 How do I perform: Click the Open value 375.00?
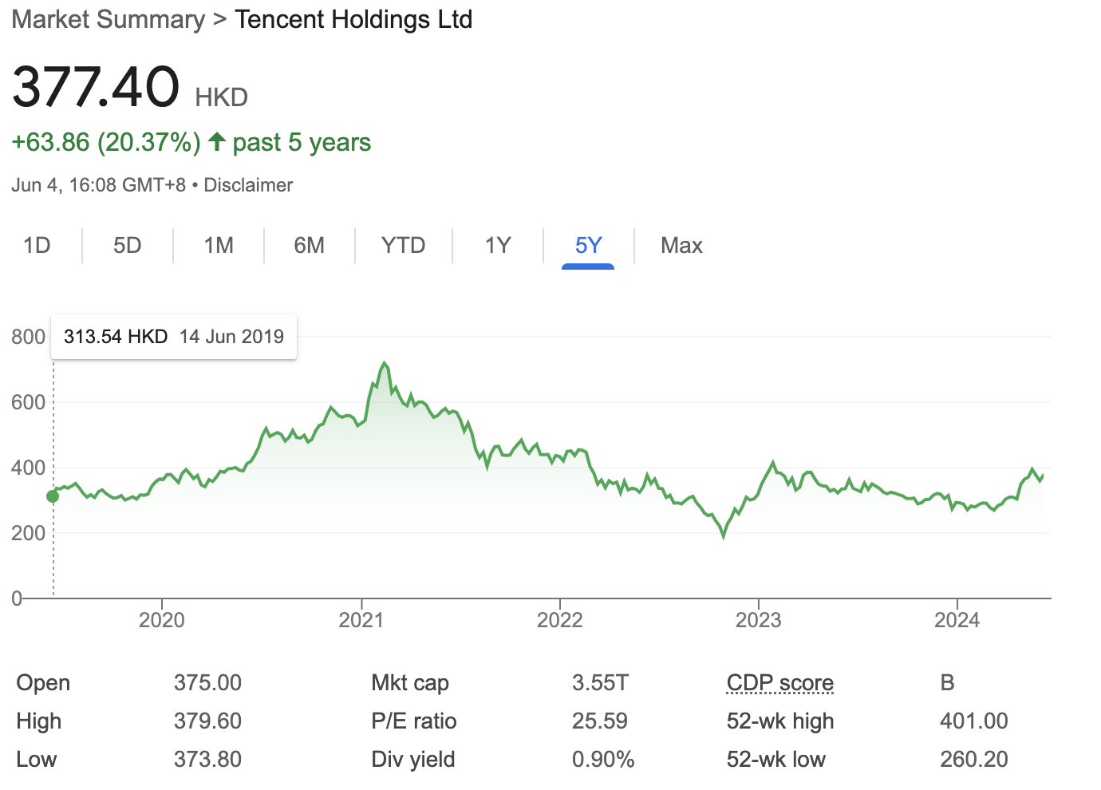[x=207, y=683]
